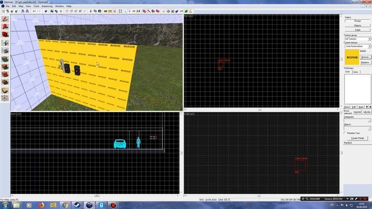This screenshot has width=372, height=209.
Task: Open the Edit menu
Action: [x=14, y=6]
